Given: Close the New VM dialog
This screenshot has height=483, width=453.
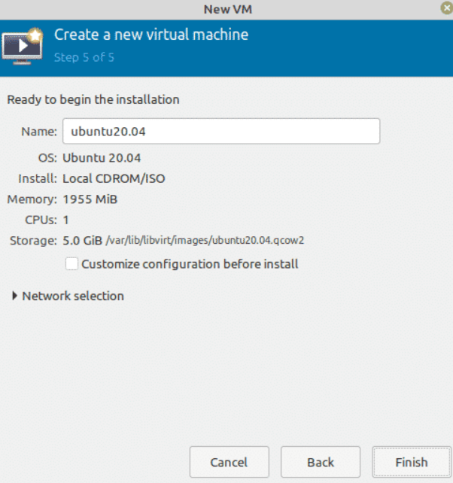Looking at the screenshot, I should point(446,8).
